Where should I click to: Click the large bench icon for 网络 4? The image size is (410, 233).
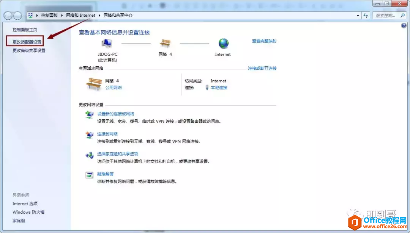pos(94,84)
